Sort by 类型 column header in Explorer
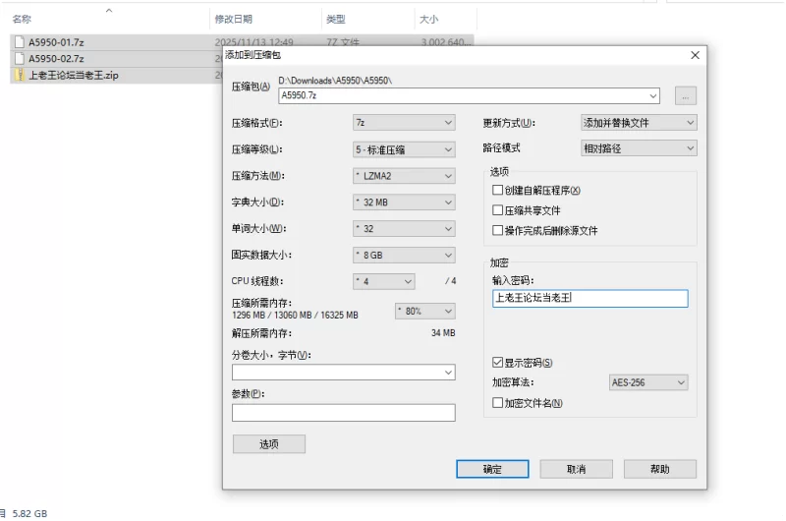The image size is (786, 521). [x=336, y=19]
